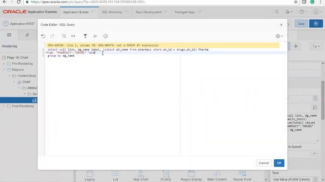Collapse the Attributes node

pyautogui.click(x=19, y=88)
